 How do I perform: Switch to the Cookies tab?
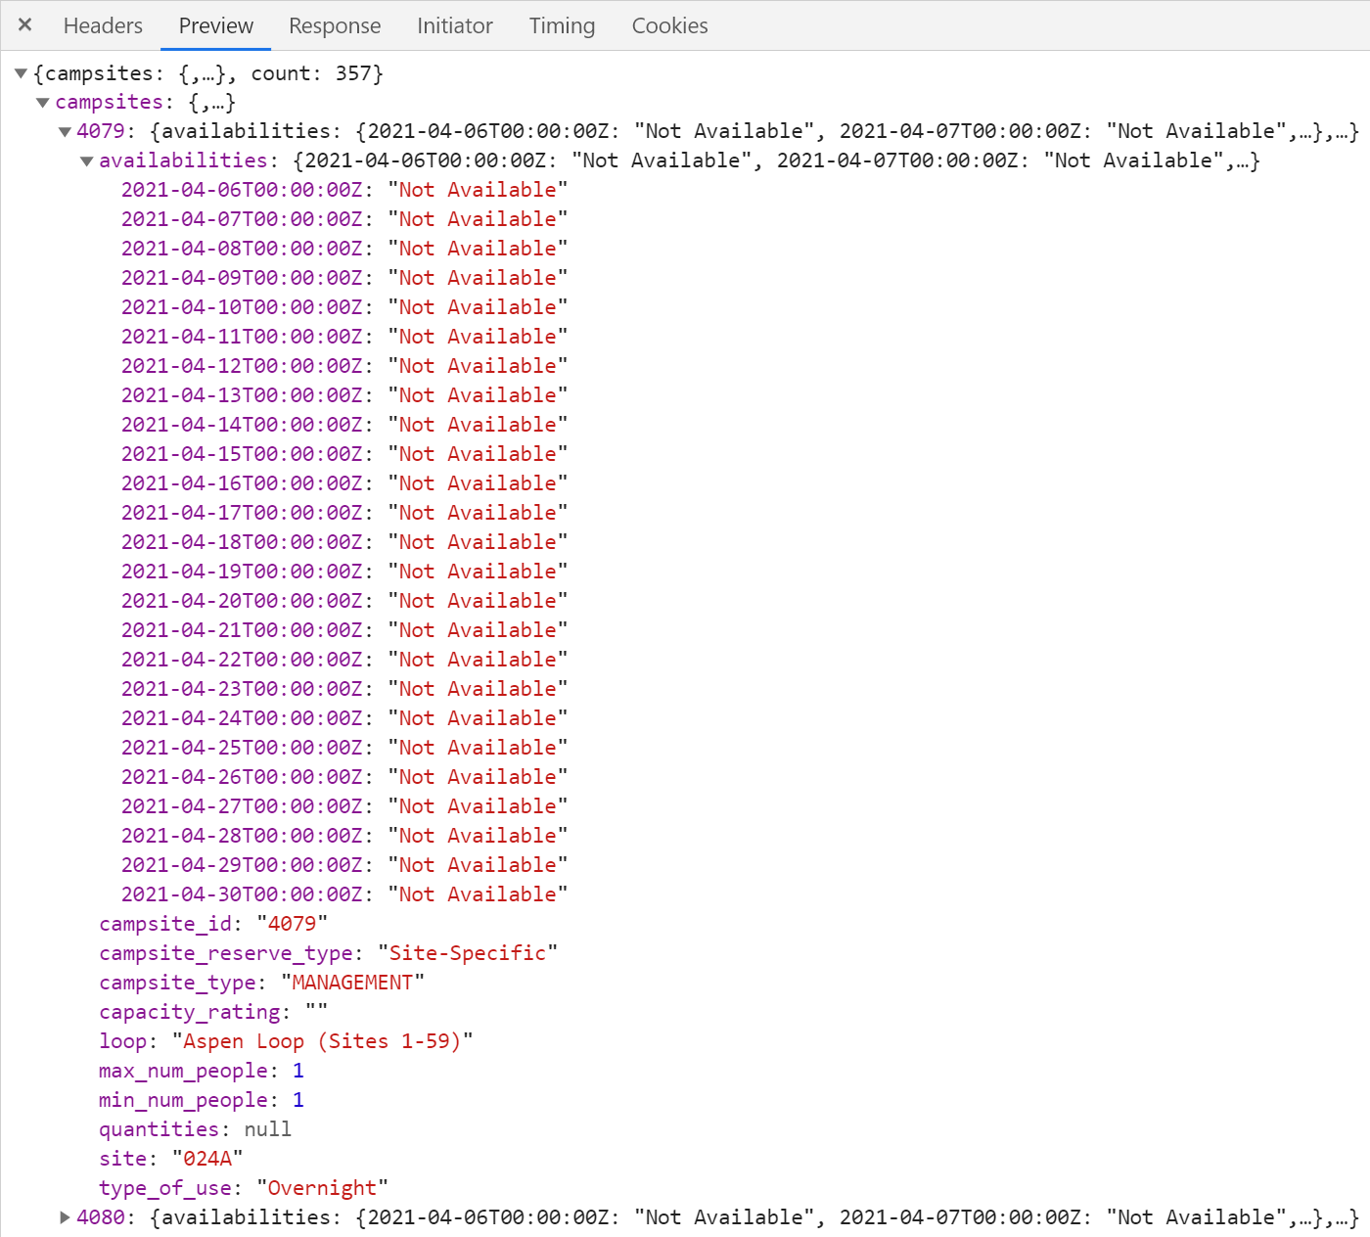click(669, 25)
